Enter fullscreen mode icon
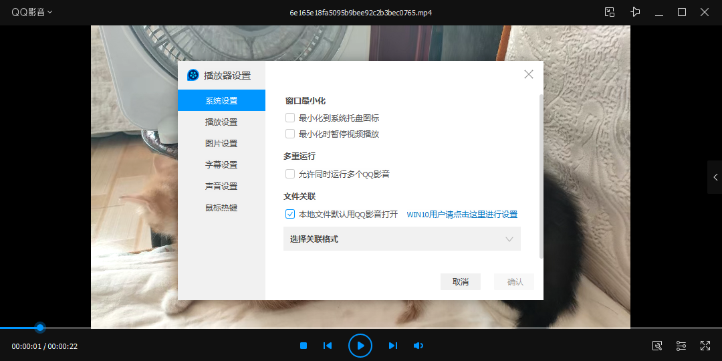Image resolution: width=722 pixels, height=361 pixels. click(x=705, y=346)
